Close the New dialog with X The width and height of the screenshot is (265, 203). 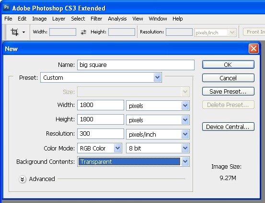point(253,49)
